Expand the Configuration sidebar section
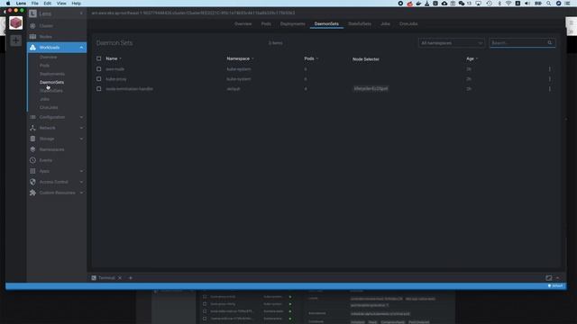Viewport: 577px width, 324px height. tap(81, 117)
